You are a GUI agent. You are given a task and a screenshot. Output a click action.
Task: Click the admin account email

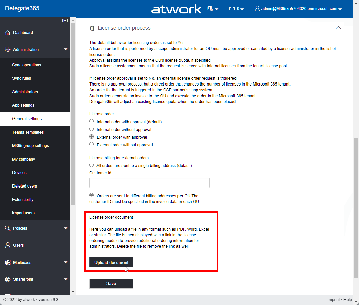pyautogui.click(x=299, y=9)
